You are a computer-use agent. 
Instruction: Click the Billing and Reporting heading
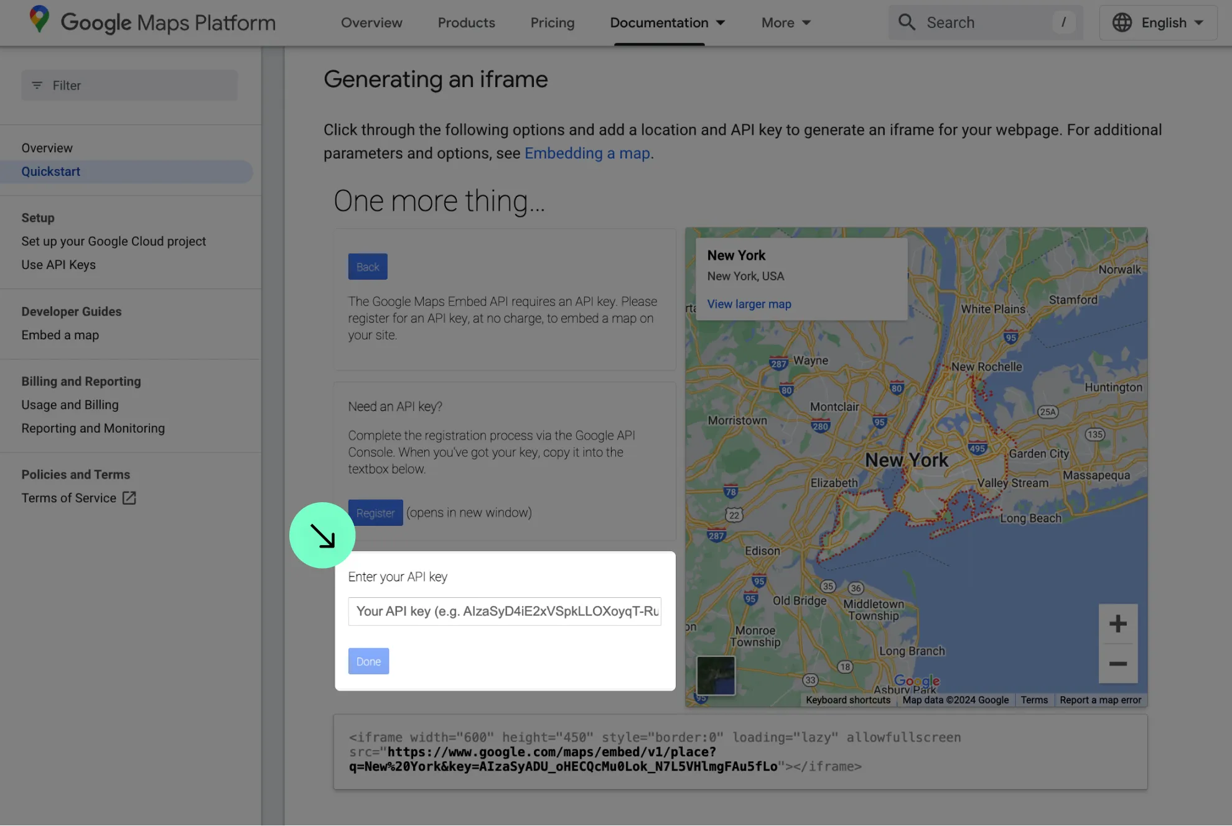81,382
